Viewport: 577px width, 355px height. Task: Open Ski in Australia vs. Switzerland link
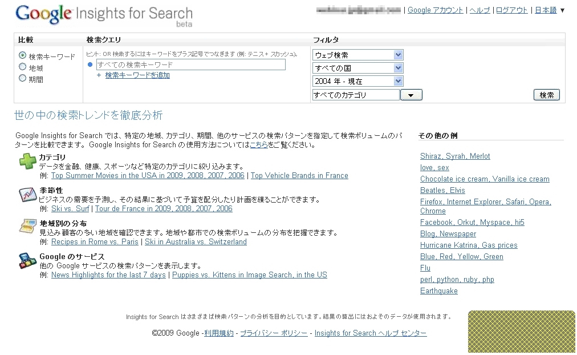pyautogui.click(x=196, y=242)
